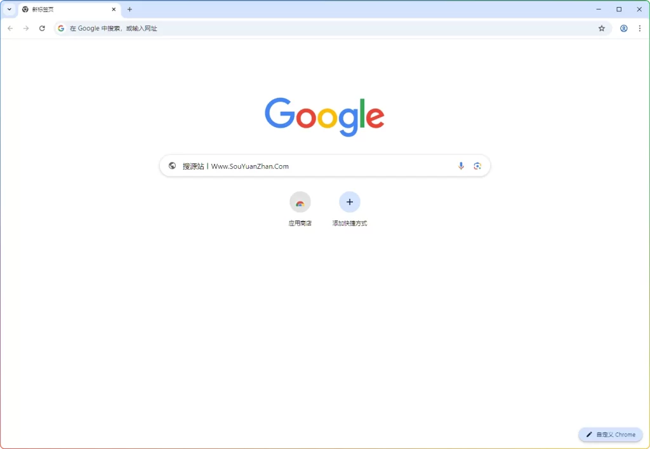This screenshot has height=449, width=650.
Task: Select the 新标签页 tab
Action: click(63, 9)
